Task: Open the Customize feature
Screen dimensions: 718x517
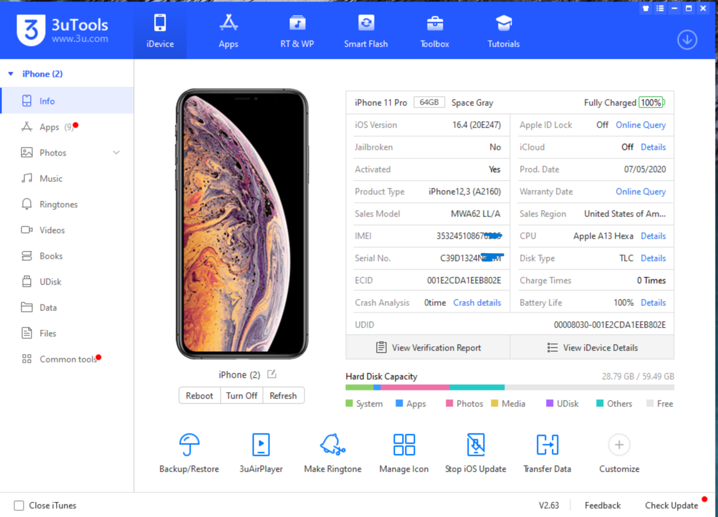Action: tap(619, 452)
